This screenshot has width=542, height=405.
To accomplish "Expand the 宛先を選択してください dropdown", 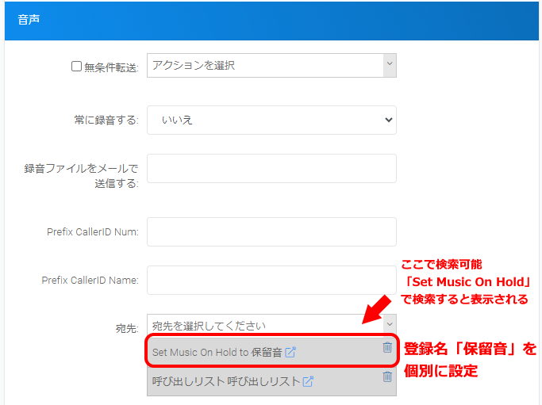I will tap(271, 325).
